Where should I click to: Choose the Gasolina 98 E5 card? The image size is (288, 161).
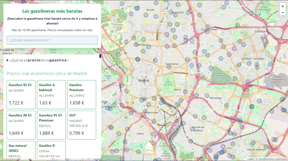tap(21, 125)
